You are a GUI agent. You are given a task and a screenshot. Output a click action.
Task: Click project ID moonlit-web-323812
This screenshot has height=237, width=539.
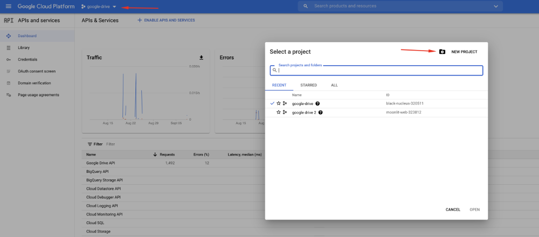(404, 113)
